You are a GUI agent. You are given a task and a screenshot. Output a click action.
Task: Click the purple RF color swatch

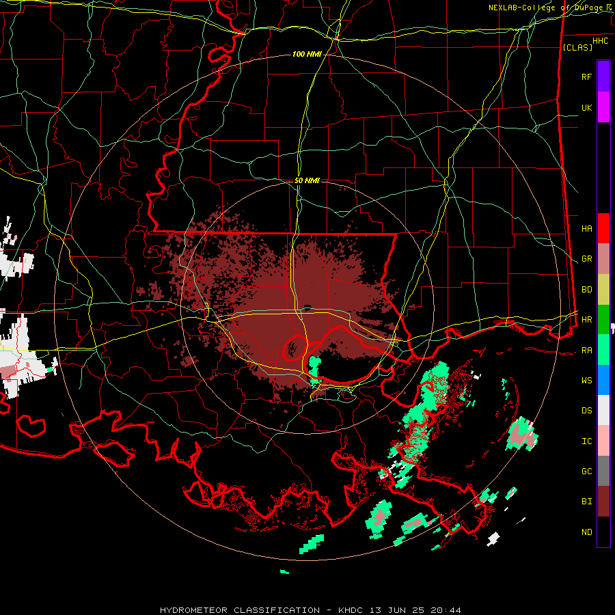pos(603,77)
